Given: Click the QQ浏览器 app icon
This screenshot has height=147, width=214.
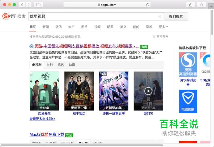Looking at the screenshot, I should click(x=205, y=65).
